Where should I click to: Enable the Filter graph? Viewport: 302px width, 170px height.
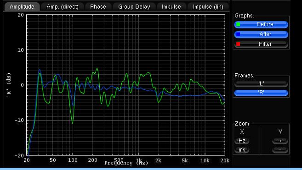click(261, 44)
